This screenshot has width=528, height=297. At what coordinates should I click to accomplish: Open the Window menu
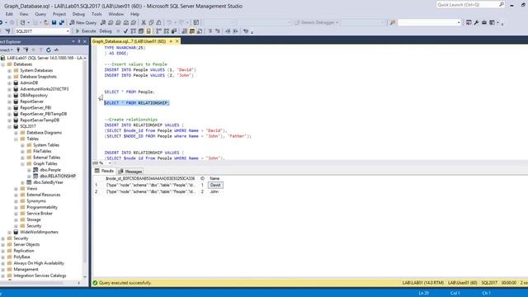tap(115, 14)
